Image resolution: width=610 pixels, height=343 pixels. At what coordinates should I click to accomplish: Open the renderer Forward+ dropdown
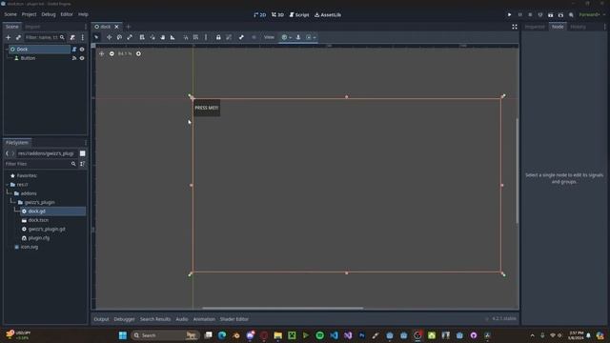coord(592,15)
